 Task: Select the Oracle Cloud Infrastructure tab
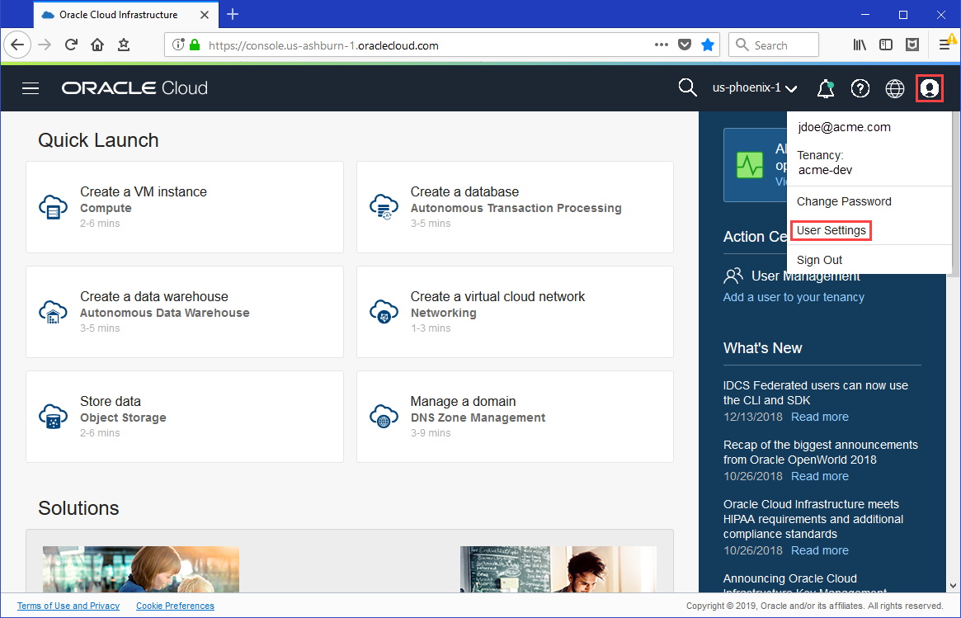(x=126, y=15)
